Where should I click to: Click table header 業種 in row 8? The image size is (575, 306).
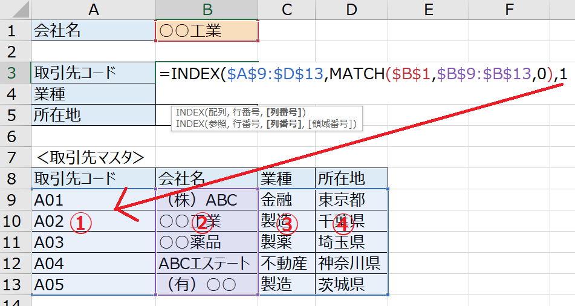coord(287,178)
